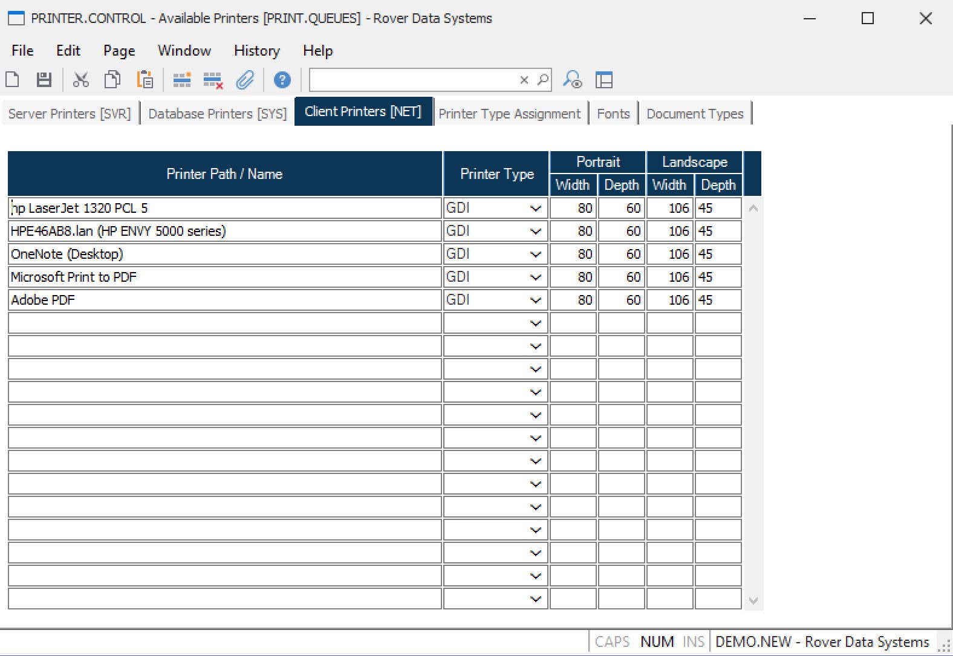Click the Insert row icon
Image resolution: width=953 pixels, height=656 pixels.
(x=182, y=80)
